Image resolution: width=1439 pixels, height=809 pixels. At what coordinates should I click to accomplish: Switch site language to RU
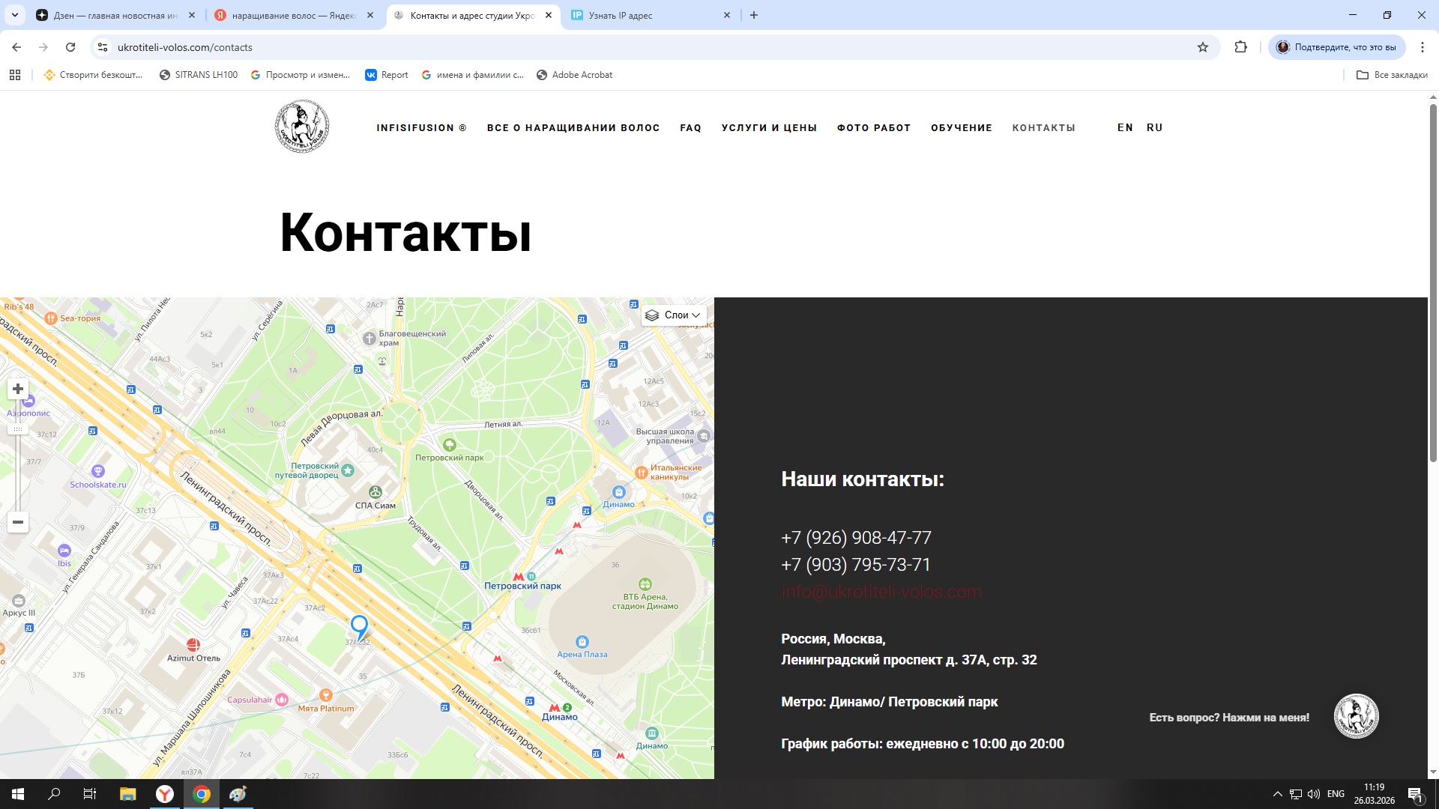click(x=1154, y=128)
